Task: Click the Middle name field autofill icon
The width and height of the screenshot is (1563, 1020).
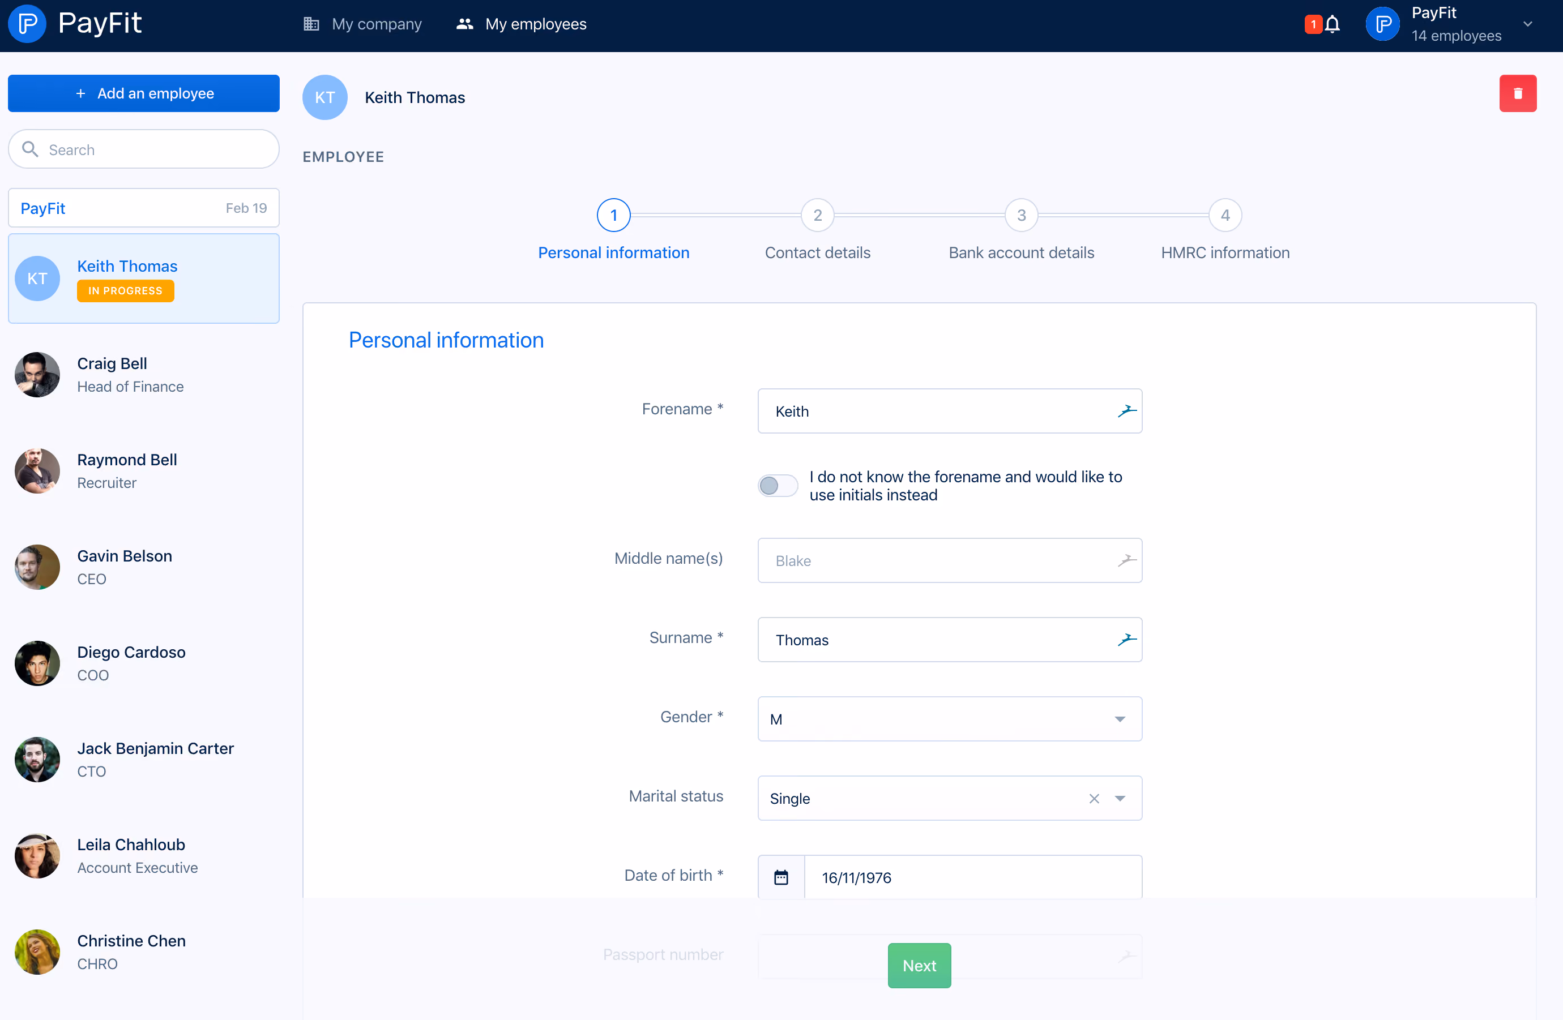Action: (1127, 560)
